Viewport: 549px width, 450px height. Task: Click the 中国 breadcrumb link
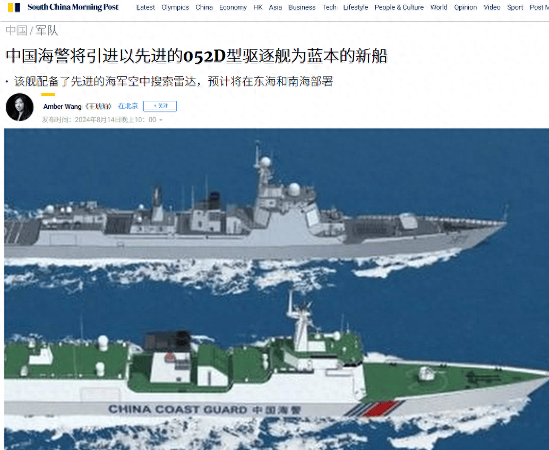pyautogui.click(x=16, y=30)
